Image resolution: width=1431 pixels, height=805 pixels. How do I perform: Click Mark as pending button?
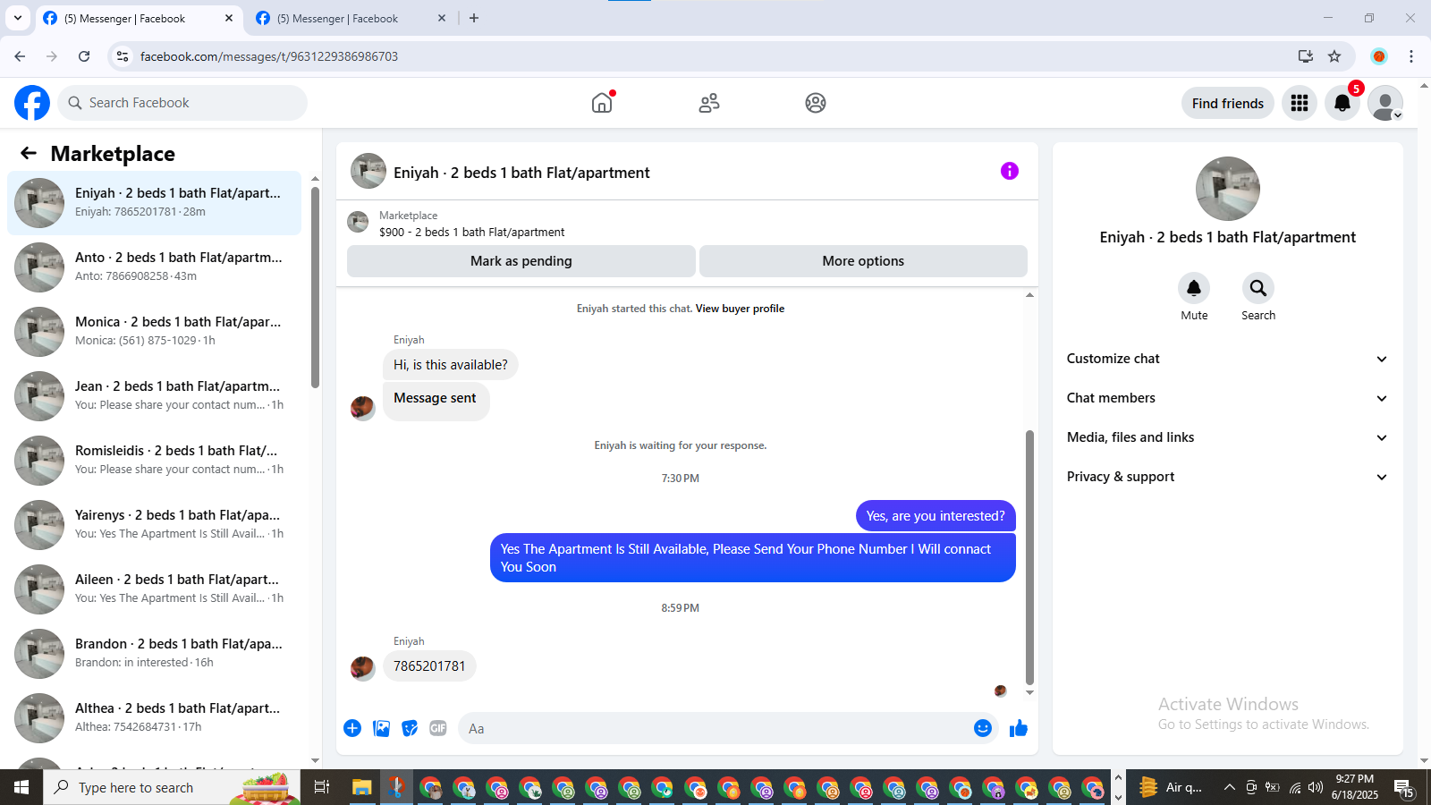[x=521, y=261]
